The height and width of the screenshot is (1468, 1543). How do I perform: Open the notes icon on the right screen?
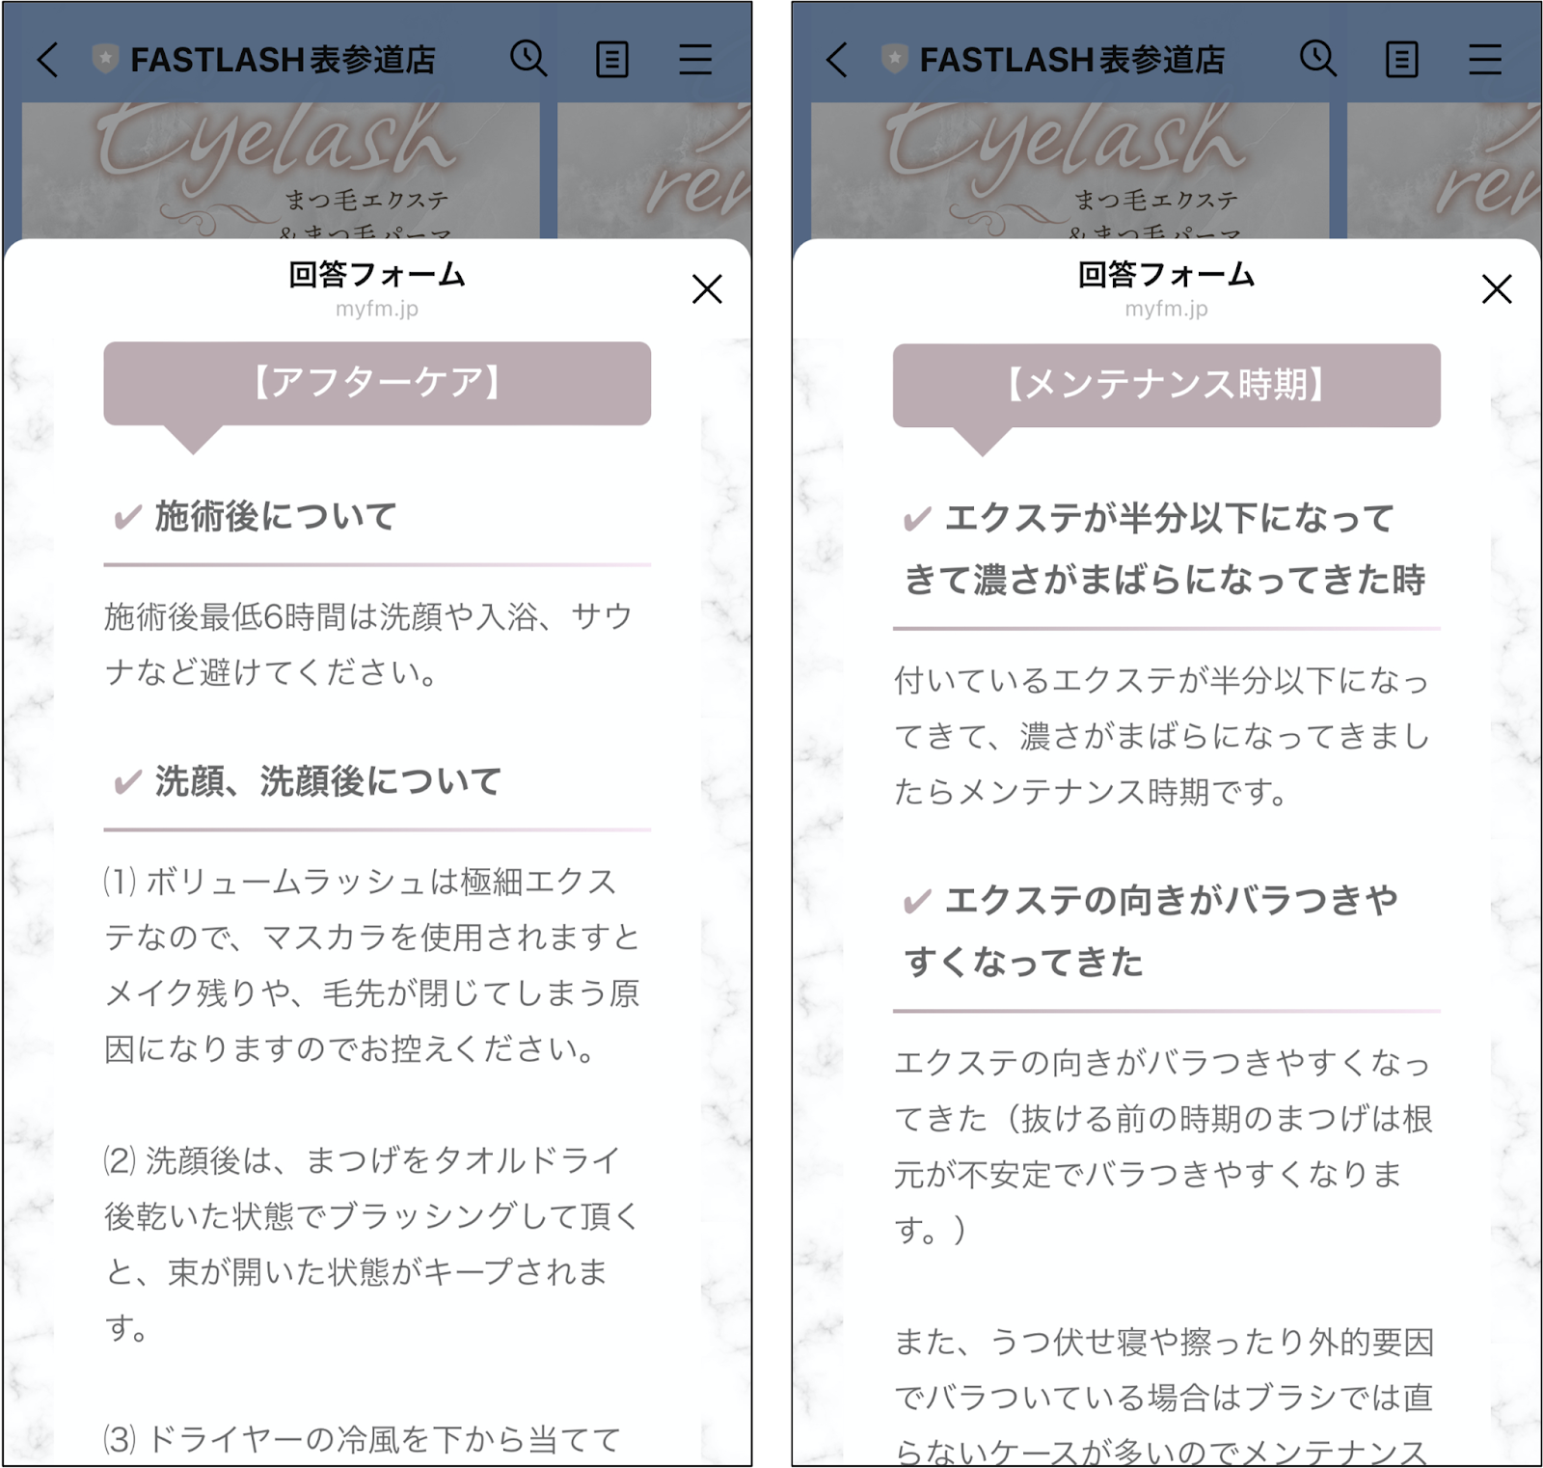click(1400, 59)
